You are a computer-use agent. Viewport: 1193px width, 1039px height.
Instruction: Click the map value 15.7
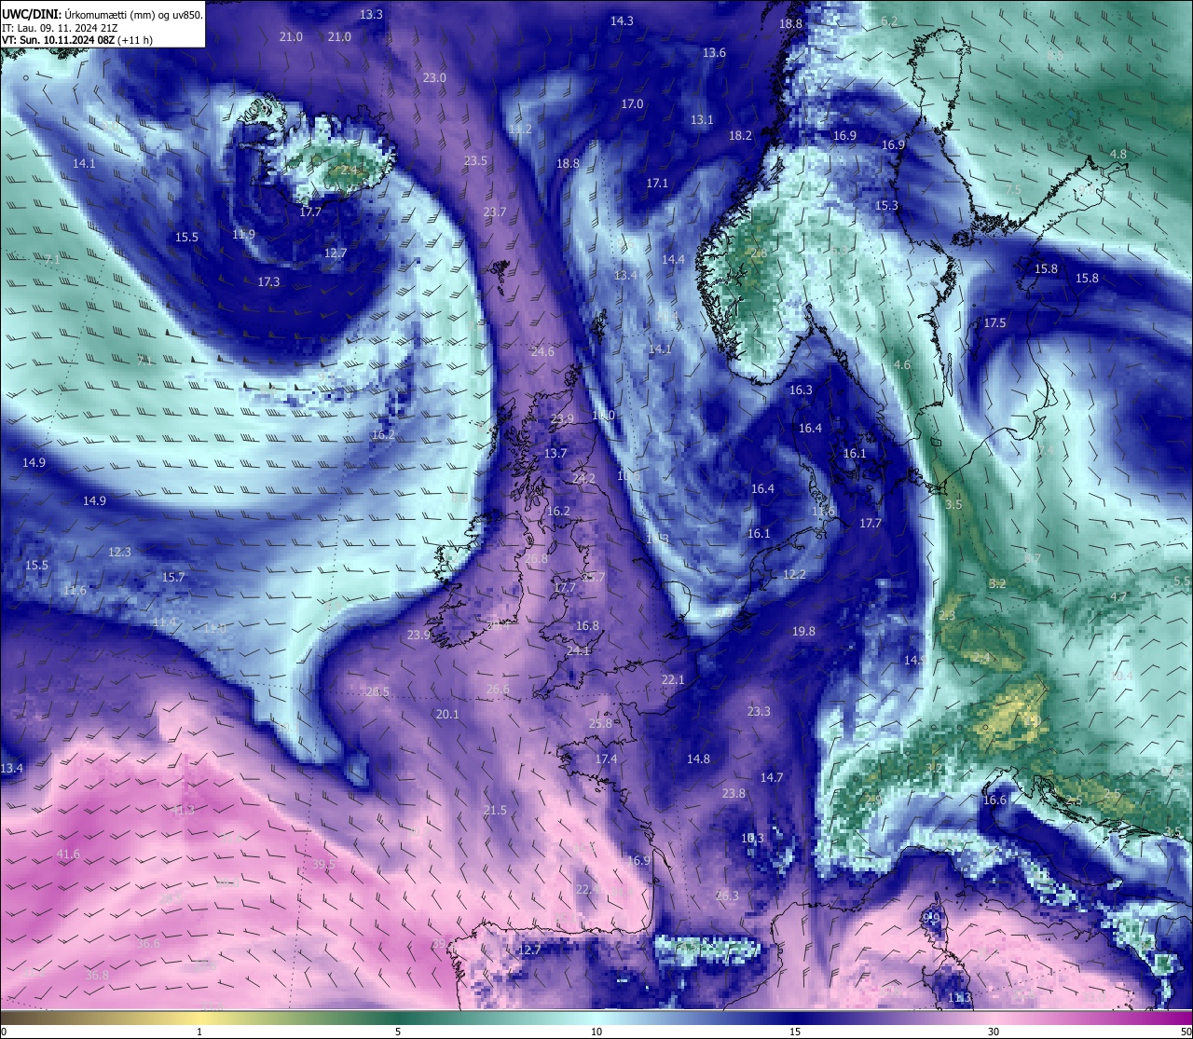[x=173, y=578]
